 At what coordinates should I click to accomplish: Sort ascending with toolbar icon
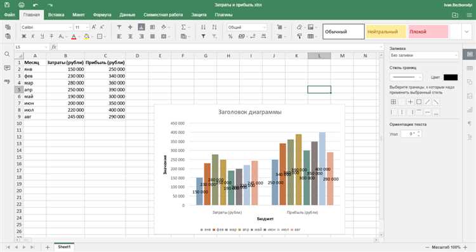(203, 27)
